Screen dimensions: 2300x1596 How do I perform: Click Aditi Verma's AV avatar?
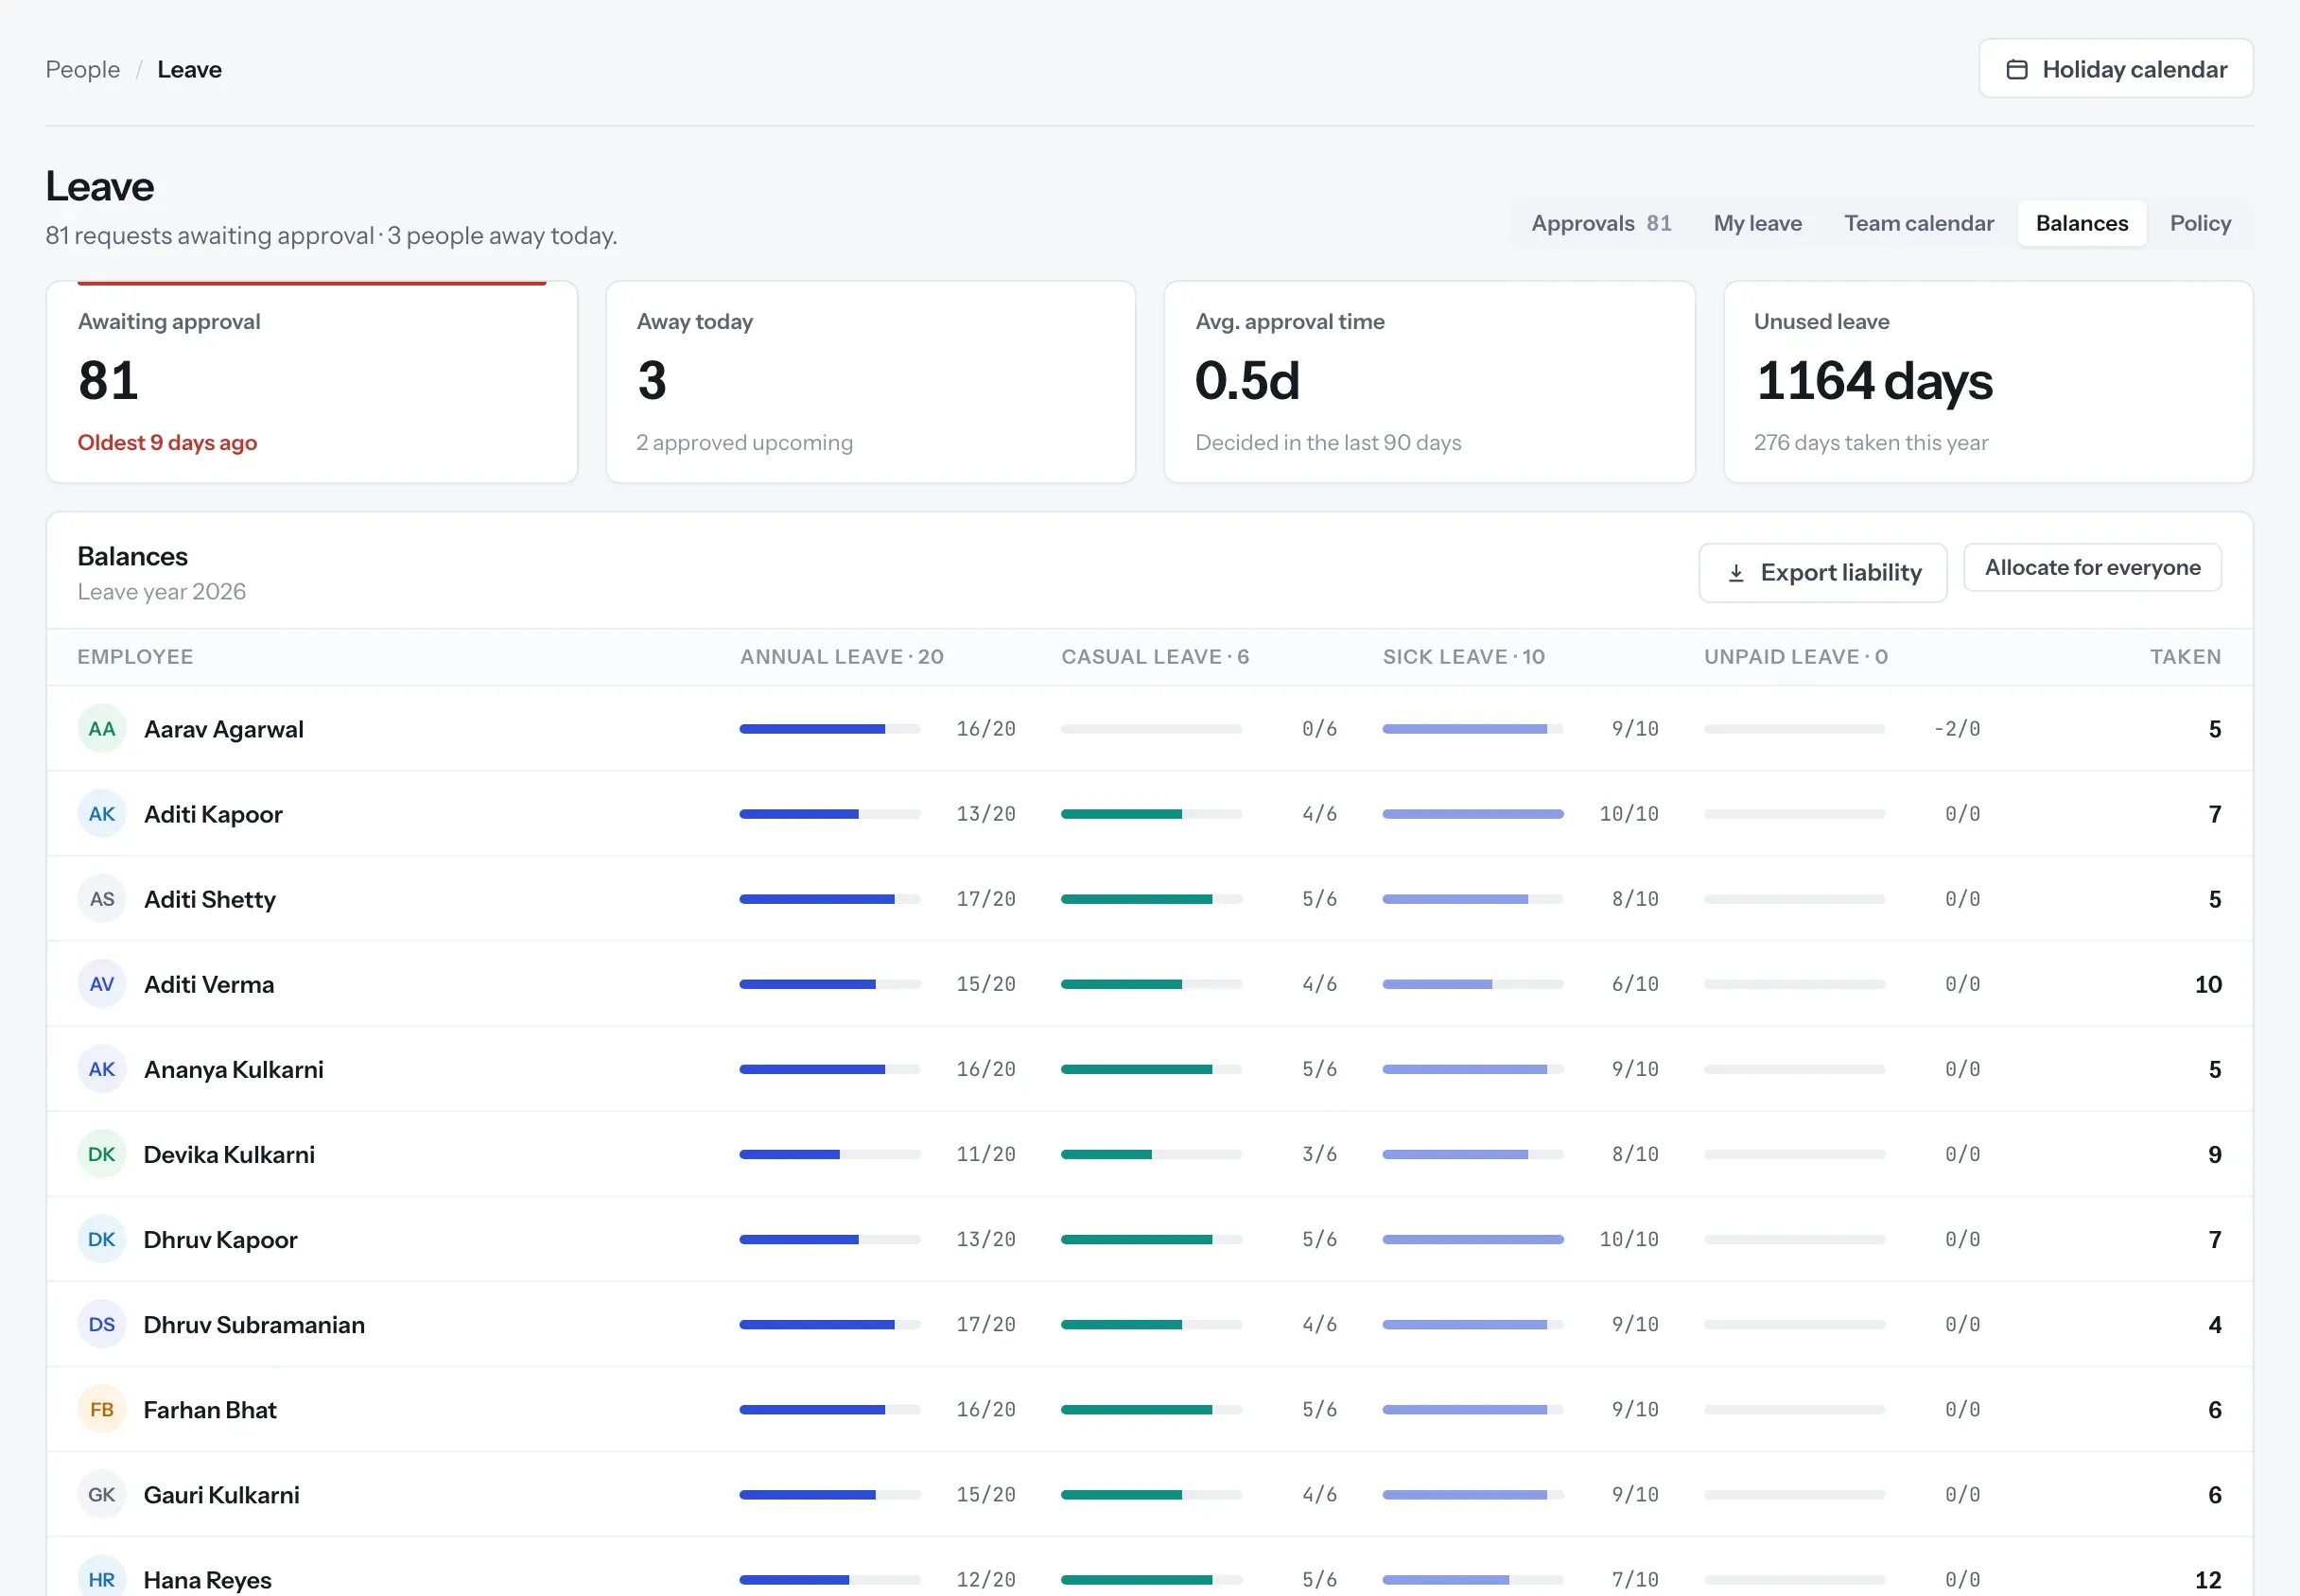pos(102,984)
